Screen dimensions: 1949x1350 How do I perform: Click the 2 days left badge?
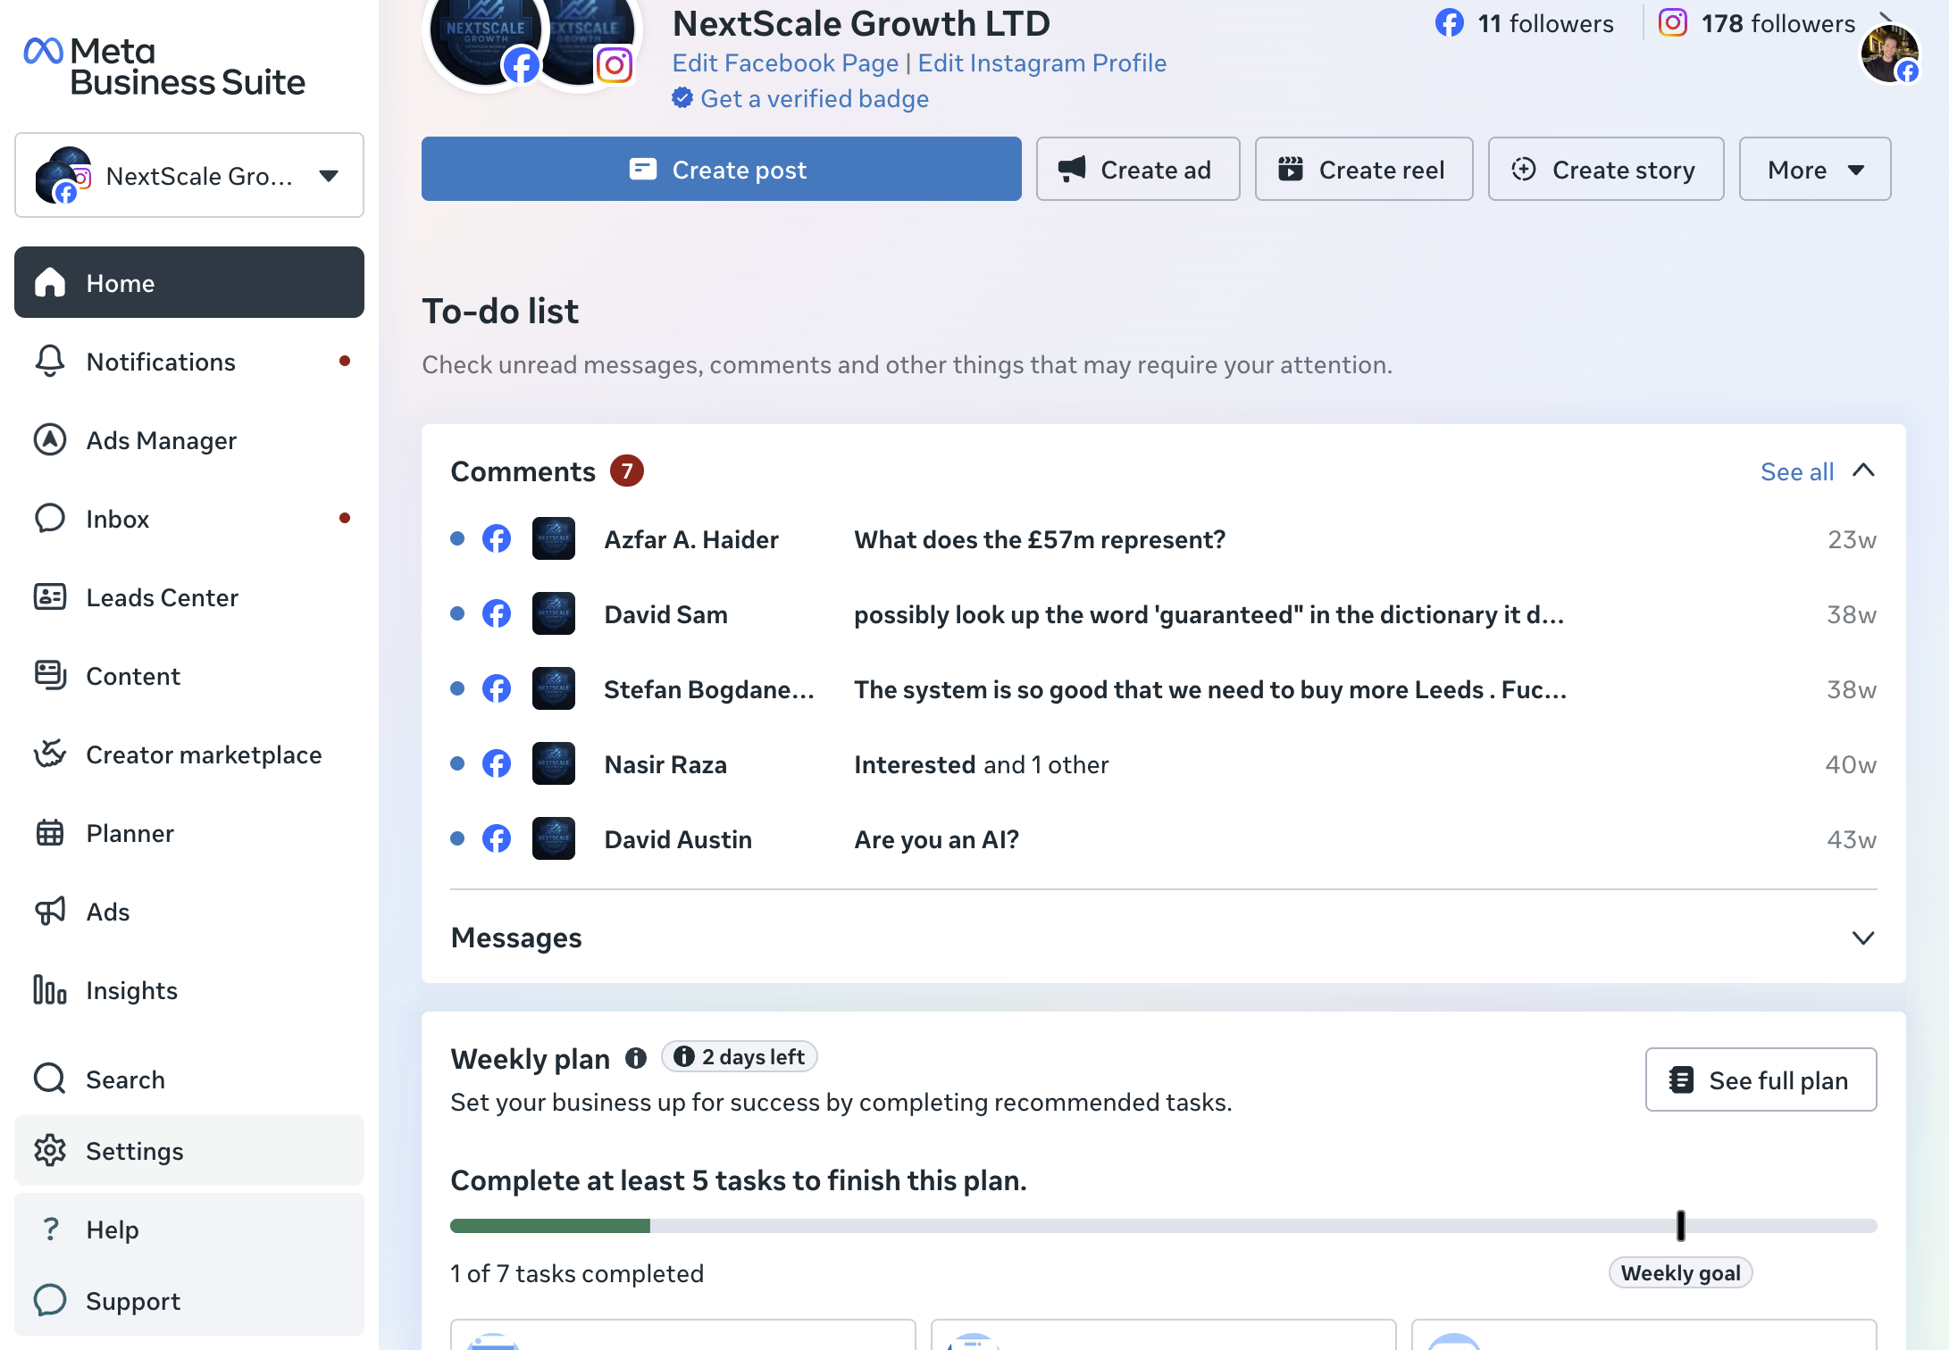(x=740, y=1057)
